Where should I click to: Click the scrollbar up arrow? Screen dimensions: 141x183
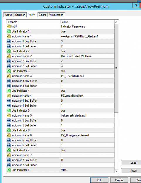click(116, 22)
